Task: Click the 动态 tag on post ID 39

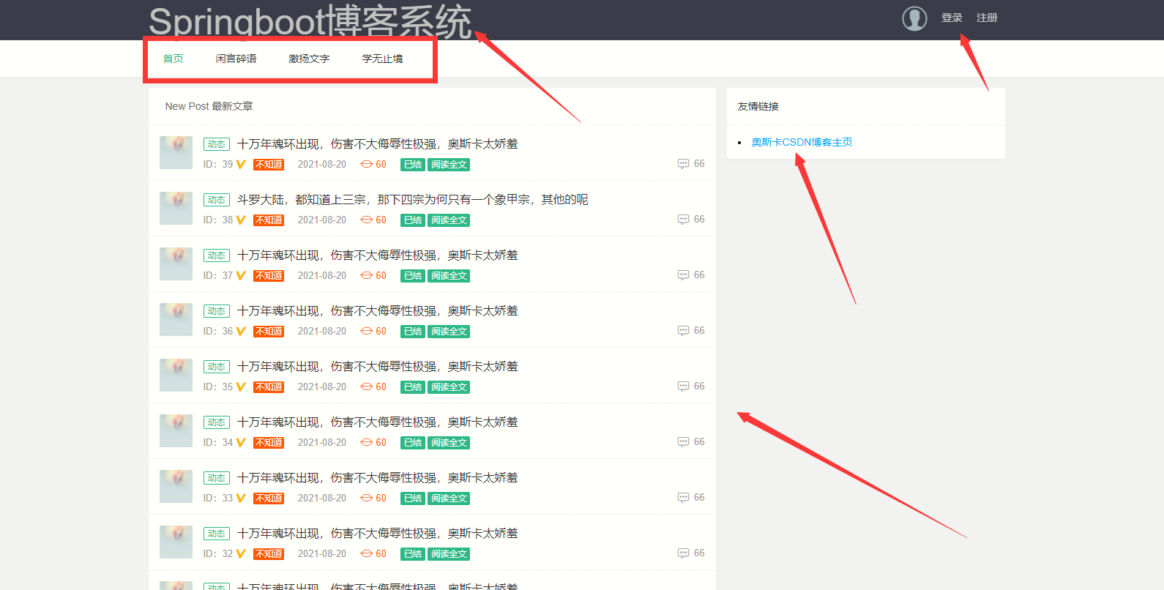Action: point(217,144)
